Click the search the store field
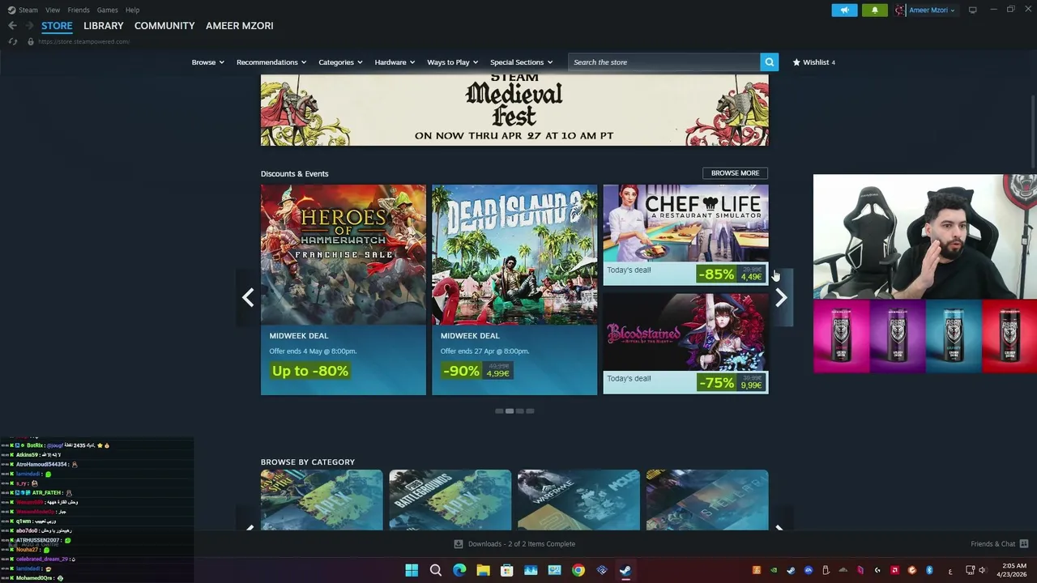Viewport: 1037px width, 583px height. pyautogui.click(x=664, y=62)
